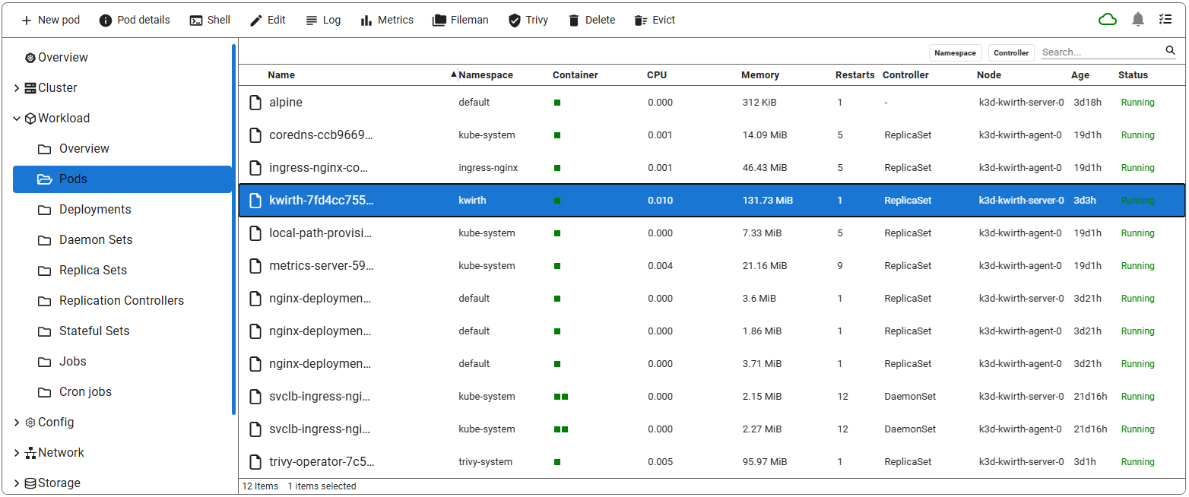Screen dimensions: 1189x497
Task: Open the Metrics bar chart icon
Action: (x=366, y=21)
